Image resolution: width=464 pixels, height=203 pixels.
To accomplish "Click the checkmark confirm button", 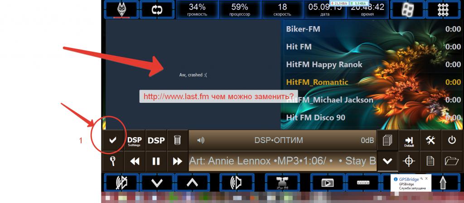I will pyautogui.click(x=113, y=140).
